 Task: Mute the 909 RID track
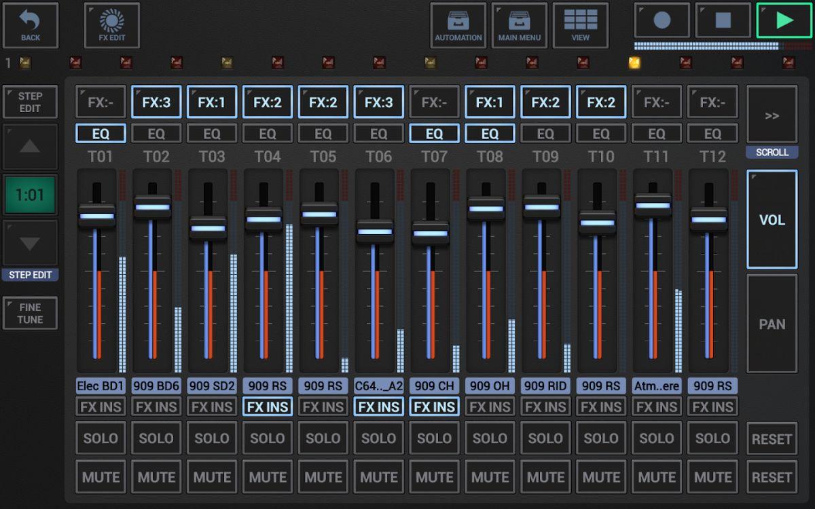(546, 477)
